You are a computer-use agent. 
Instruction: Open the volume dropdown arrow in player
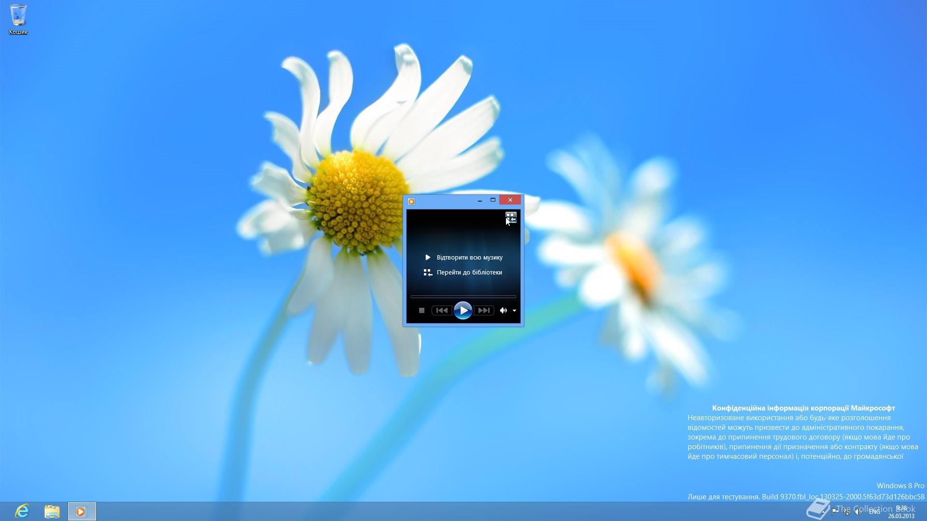[x=514, y=311]
